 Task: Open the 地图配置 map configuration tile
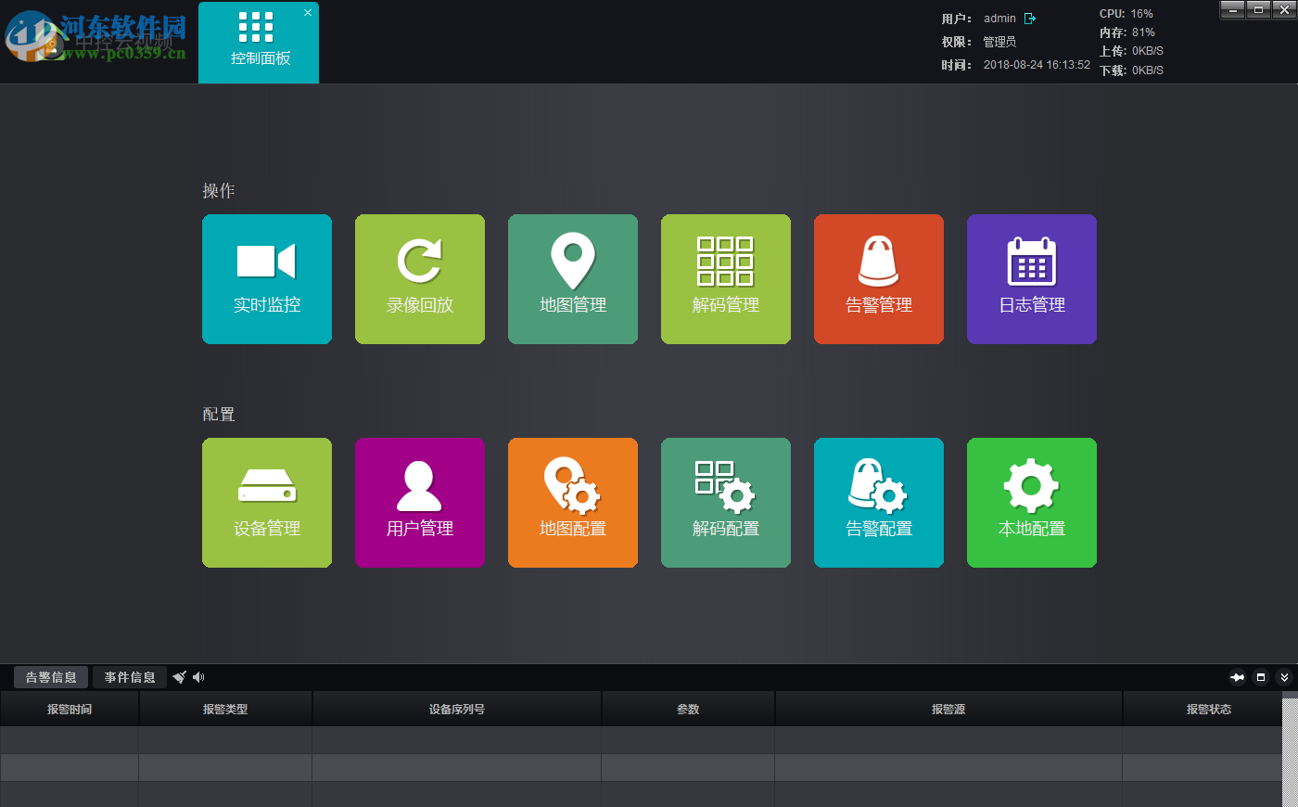573,503
